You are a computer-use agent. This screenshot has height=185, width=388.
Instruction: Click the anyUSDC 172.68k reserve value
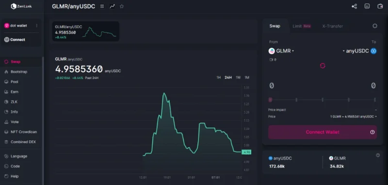point(277,167)
